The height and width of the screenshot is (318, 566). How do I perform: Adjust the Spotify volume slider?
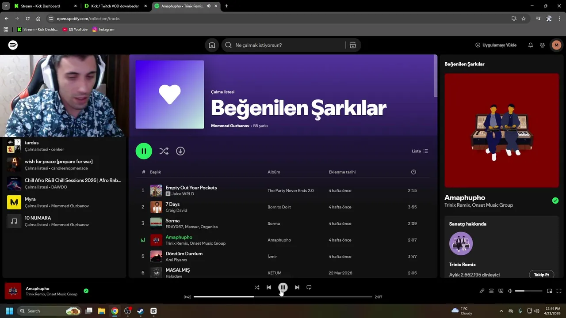(528, 291)
